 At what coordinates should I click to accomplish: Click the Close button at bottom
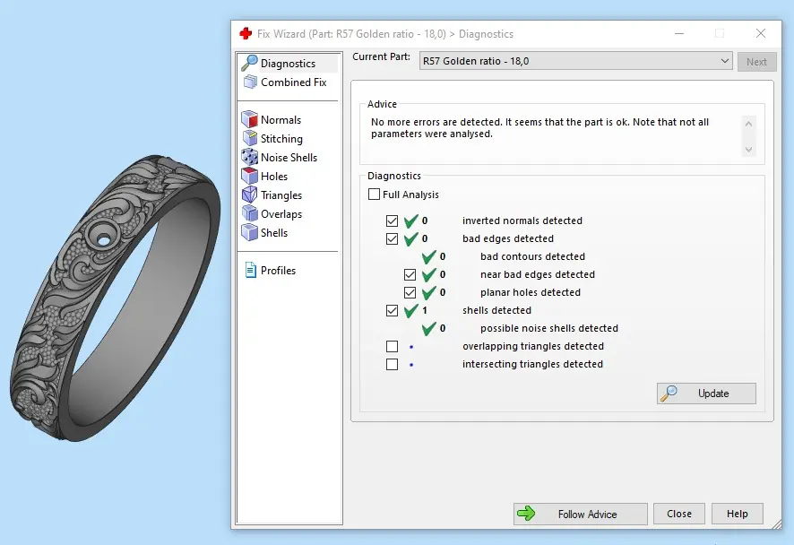(679, 514)
